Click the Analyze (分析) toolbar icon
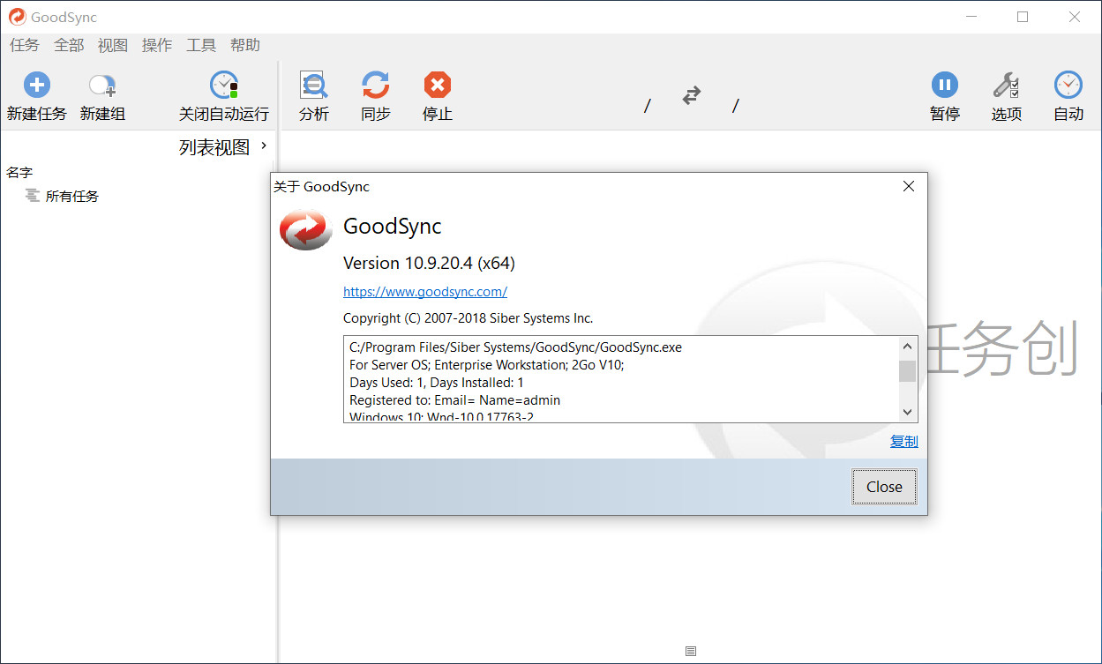The width and height of the screenshot is (1102, 664). pyautogui.click(x=314, y=86)
